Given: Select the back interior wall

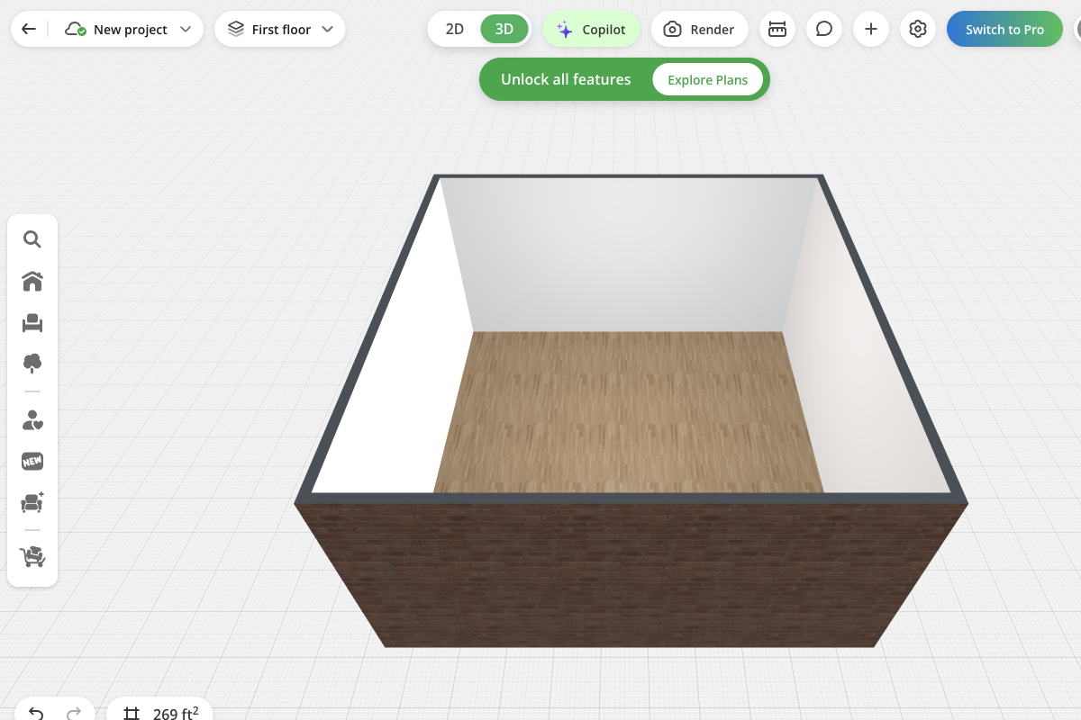Looking at the screenshot, I should tap(631, 256).
